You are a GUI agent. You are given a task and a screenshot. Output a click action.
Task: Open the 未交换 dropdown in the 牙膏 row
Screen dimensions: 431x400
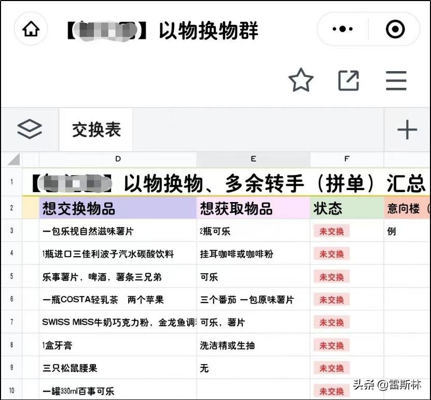[331, 345]
